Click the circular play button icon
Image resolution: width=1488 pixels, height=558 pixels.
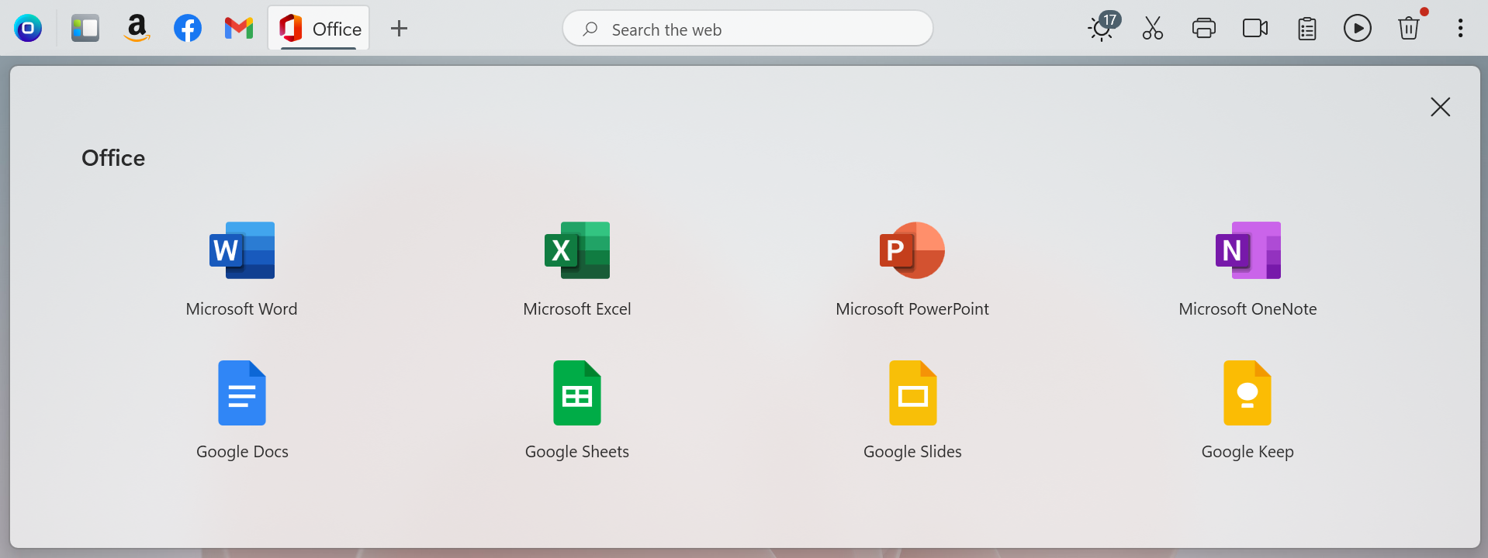[1358, 29]
